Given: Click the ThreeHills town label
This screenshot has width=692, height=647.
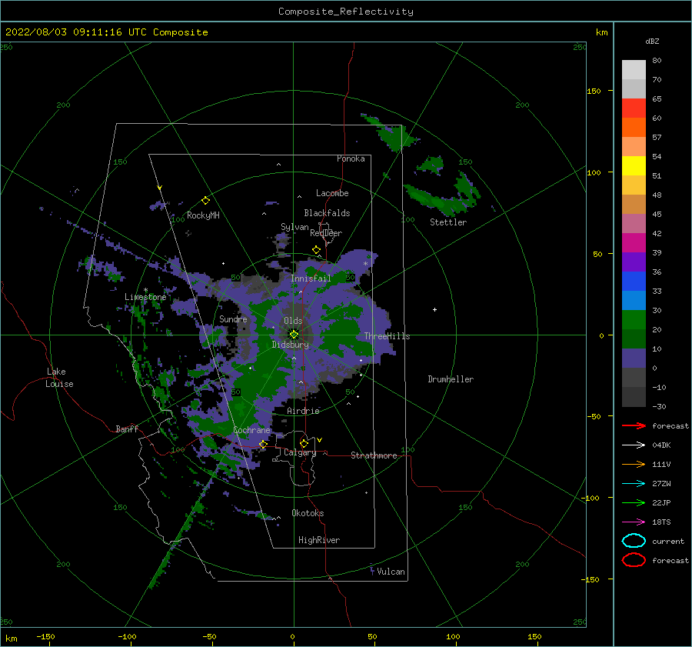Looking at the screenshot, I should coord(387,336).
